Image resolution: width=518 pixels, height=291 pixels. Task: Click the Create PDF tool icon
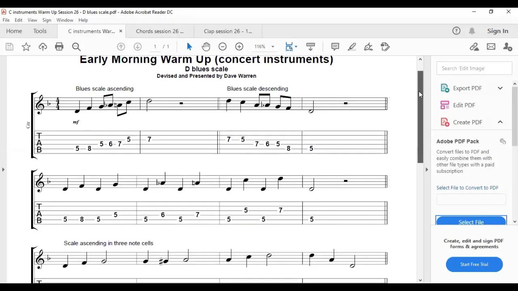point(445,122)
